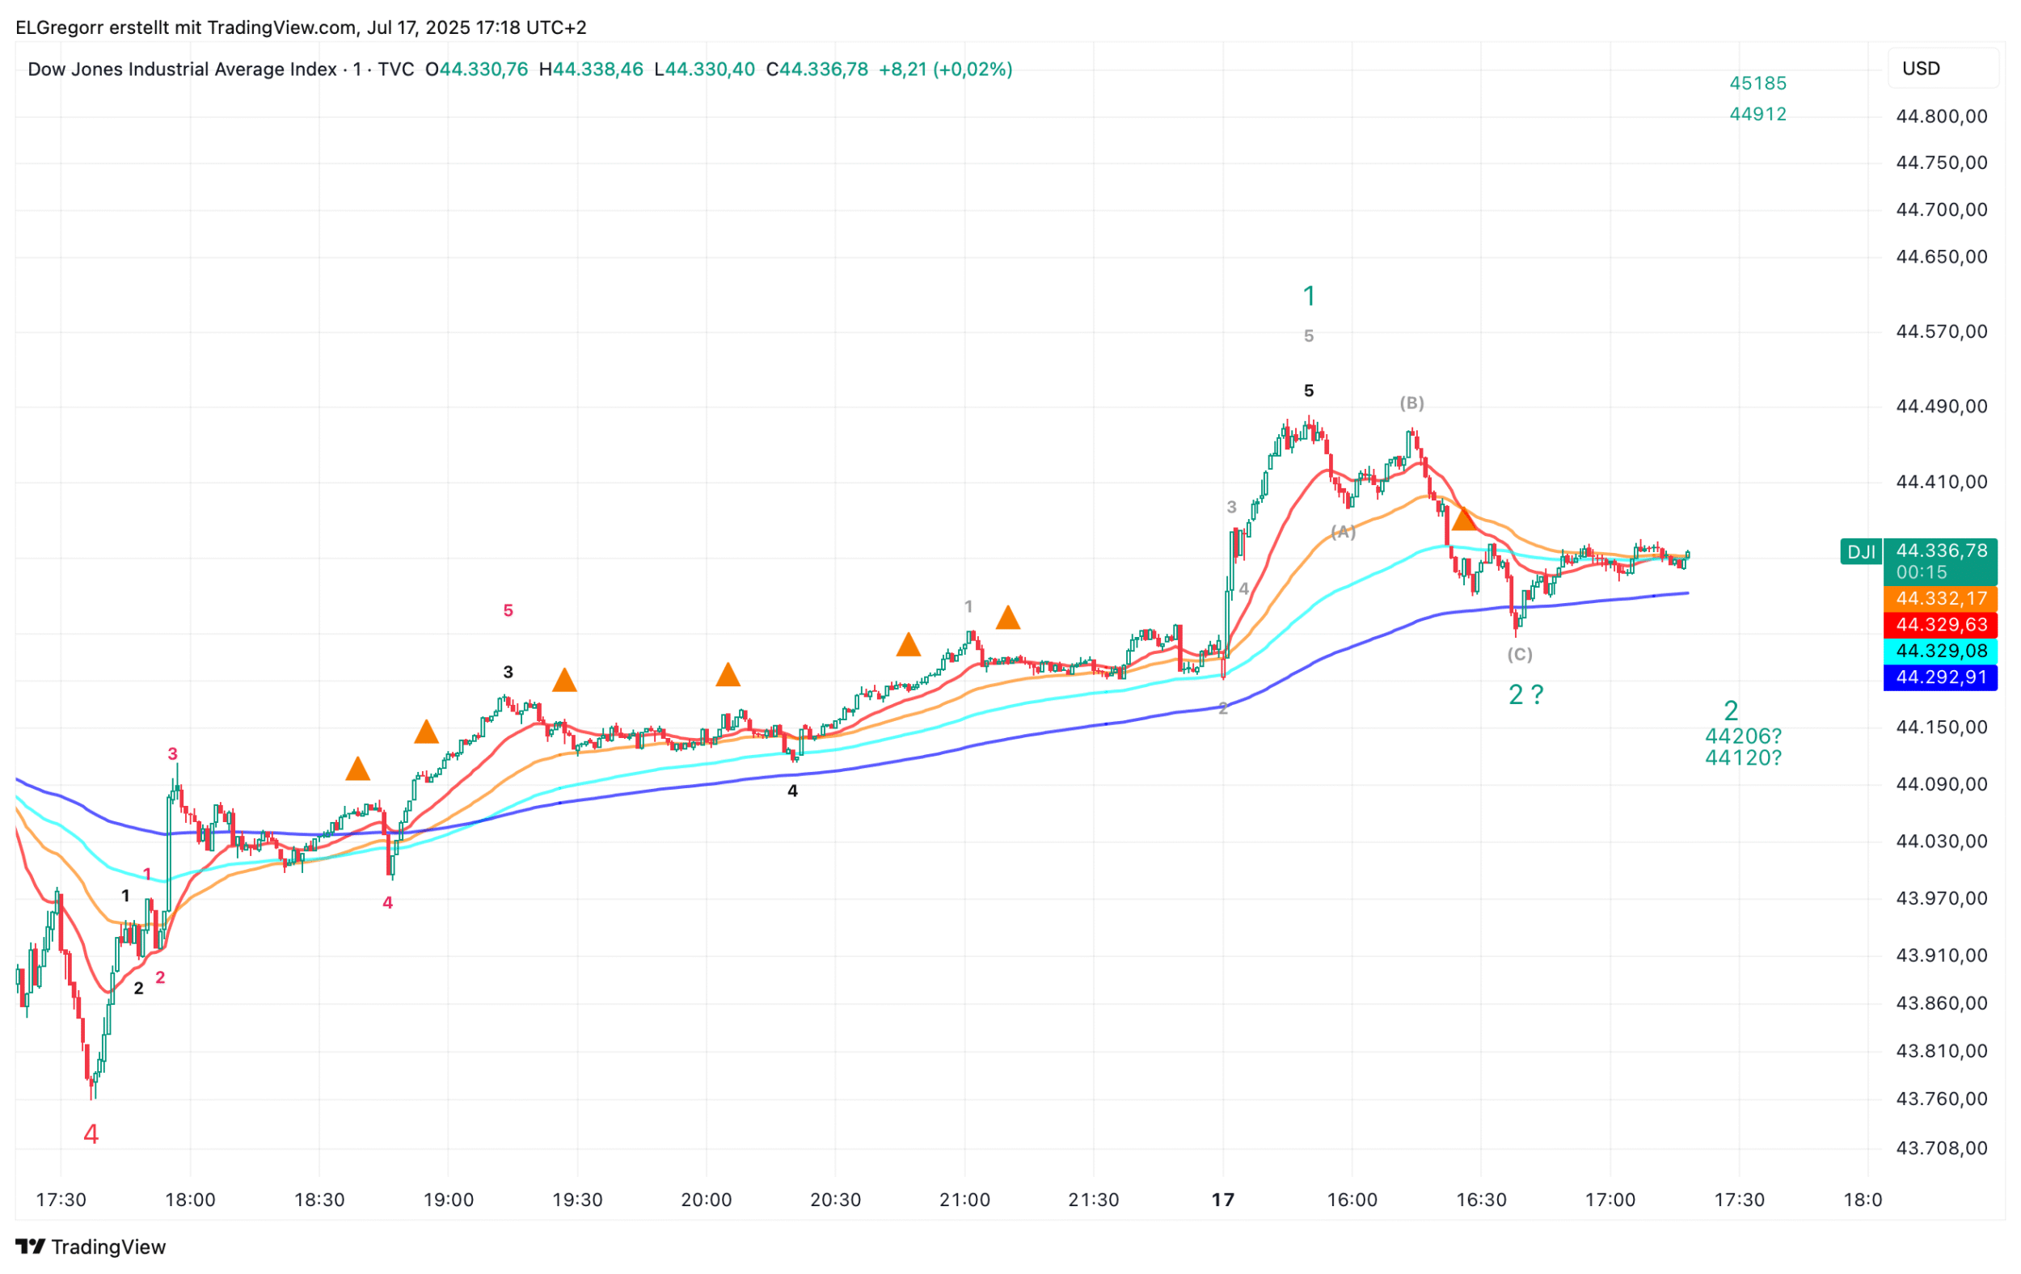Click the bold 17 date marker on time axis
Viewport: 2021px width, 1274px height.
click(x=1223, y=1200)
